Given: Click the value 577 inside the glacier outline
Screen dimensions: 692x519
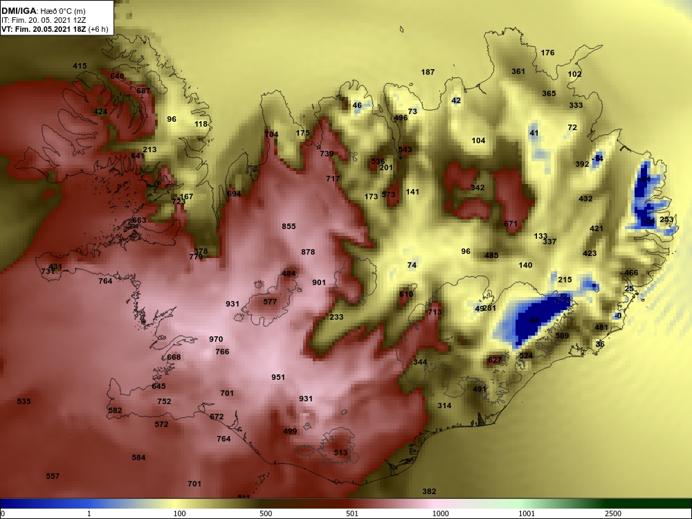Looking at the screenshot, I should point(270,302).
